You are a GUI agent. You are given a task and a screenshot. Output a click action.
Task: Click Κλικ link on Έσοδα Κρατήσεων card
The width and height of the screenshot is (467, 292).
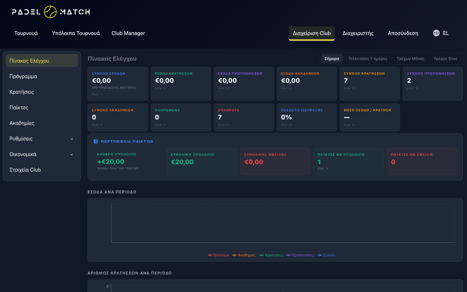(160, 88)
